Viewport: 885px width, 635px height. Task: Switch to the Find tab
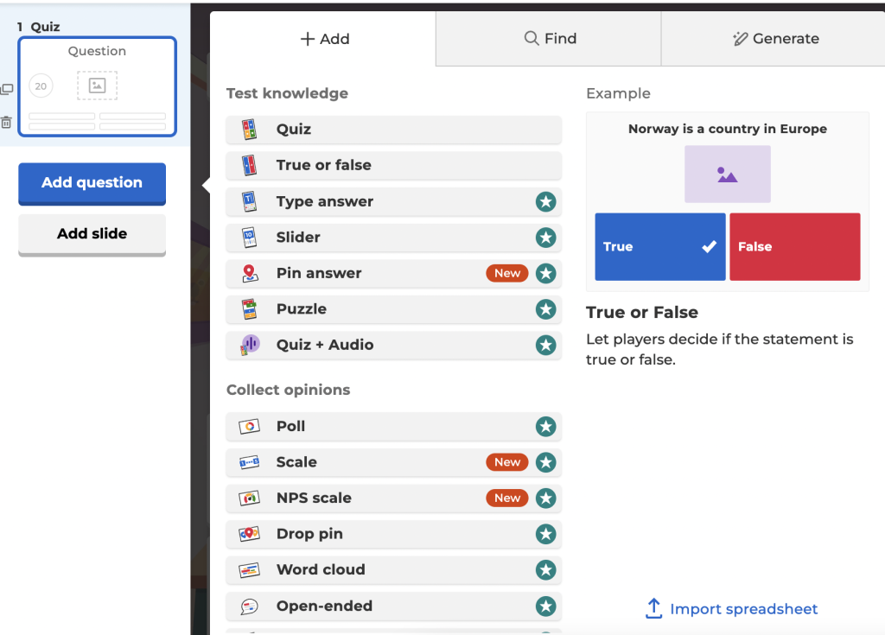(549, 39)
